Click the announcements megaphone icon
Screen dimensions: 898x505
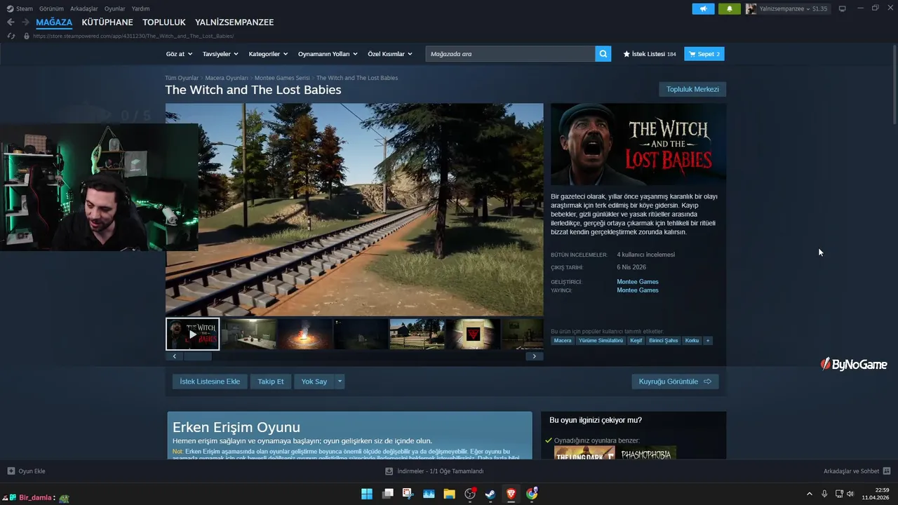(x=703, y=8)
